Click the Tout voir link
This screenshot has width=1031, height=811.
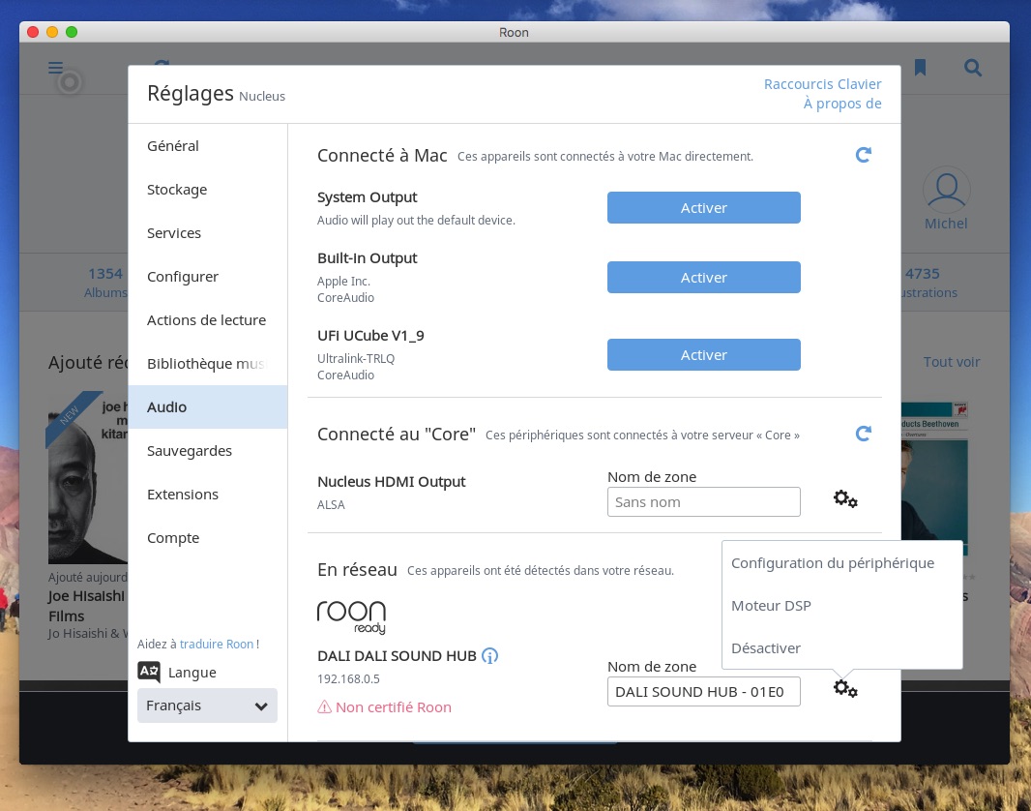(x=952, y=362)
